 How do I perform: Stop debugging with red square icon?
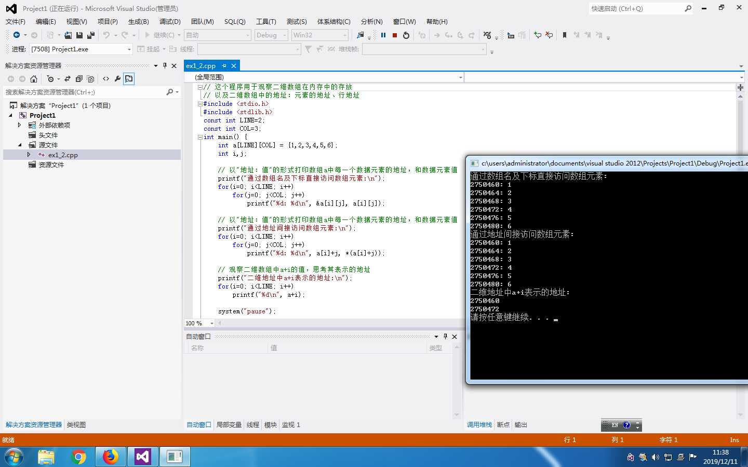(395, 35)
